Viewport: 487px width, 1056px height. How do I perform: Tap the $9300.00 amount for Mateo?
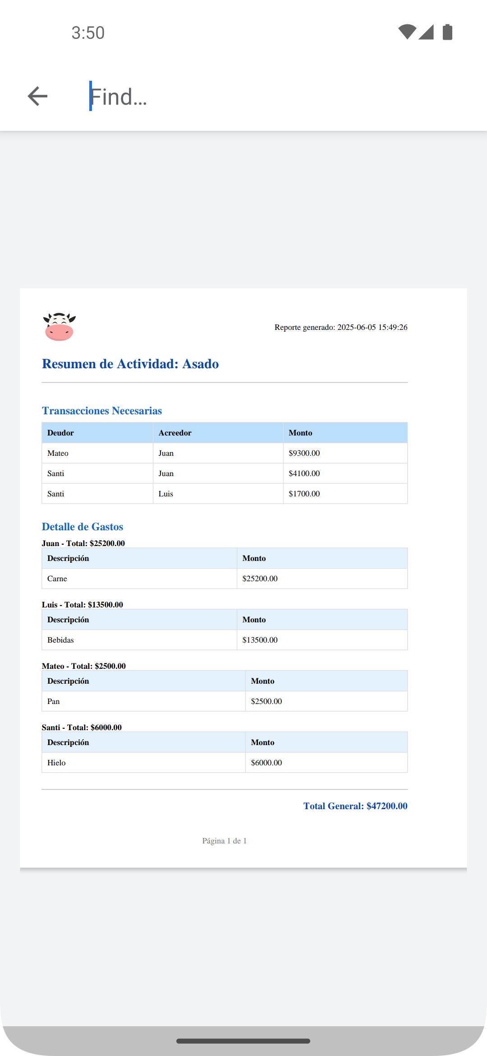304,453
